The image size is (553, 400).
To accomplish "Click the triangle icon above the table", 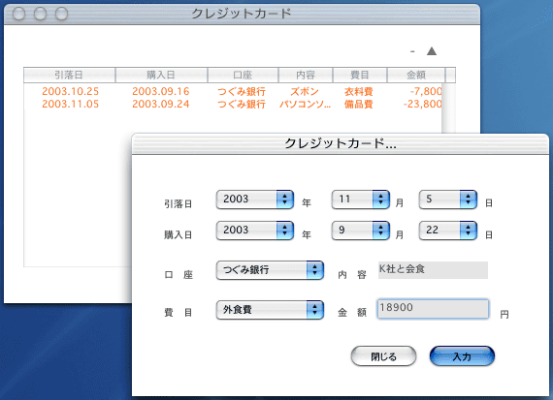I will click(x=432, y=51).
